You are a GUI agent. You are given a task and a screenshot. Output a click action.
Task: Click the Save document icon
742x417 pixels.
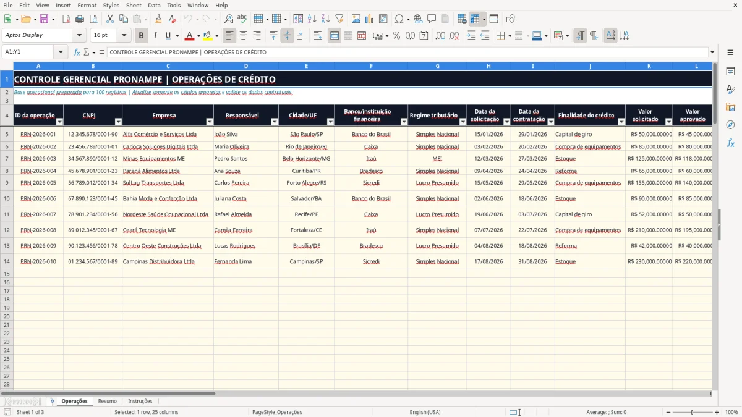(44, 19)
